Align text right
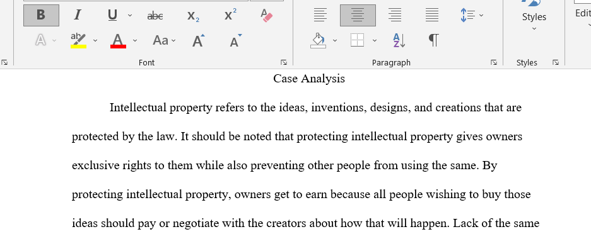 [x=395, y=15]
